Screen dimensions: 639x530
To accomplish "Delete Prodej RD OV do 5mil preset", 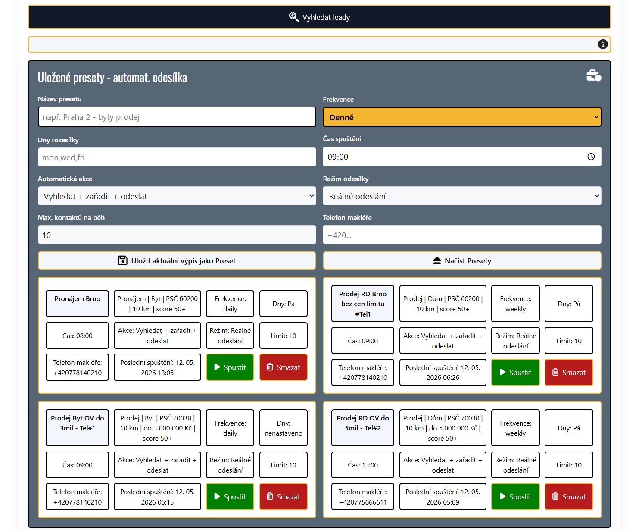I will click(569, 497).
